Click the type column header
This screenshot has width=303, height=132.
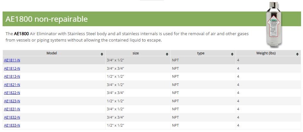pyautogui.click(x=201, y=53)
